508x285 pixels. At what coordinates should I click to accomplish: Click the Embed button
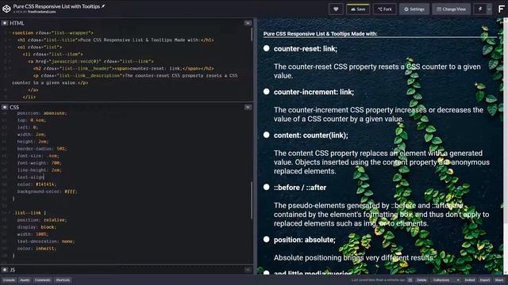469,279
